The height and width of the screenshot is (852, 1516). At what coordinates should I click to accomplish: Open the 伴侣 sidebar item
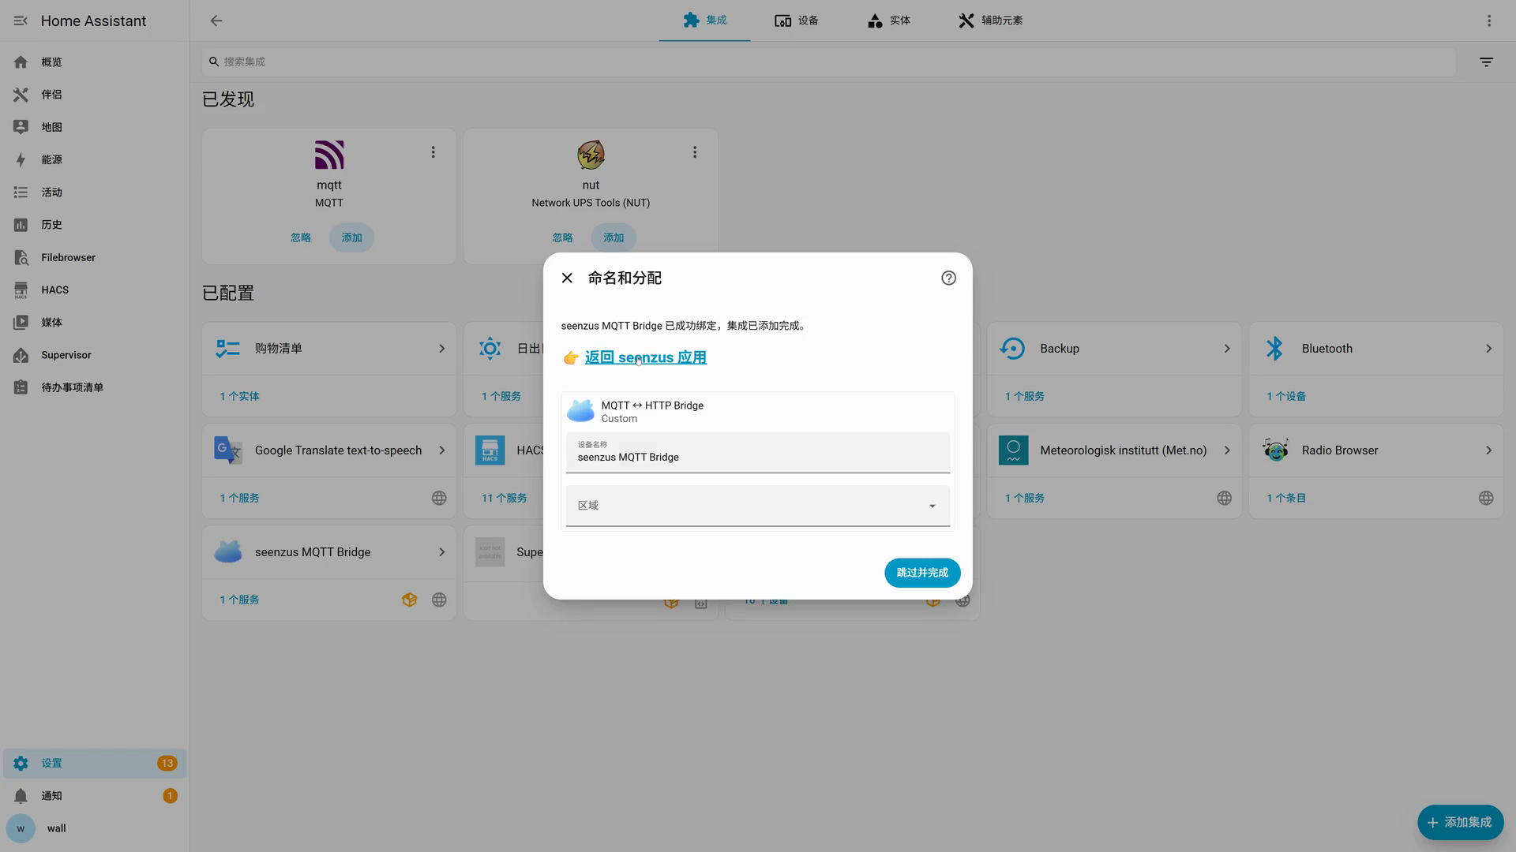pos(95,95)
